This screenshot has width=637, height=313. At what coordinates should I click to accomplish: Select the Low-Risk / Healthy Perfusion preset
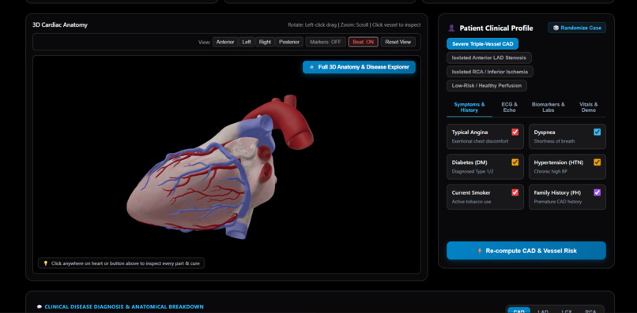tap(487, 86)
